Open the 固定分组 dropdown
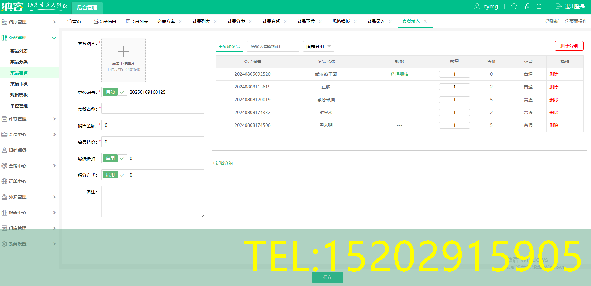Viewport: 591px width, 286px height. [x=318, y=47]
